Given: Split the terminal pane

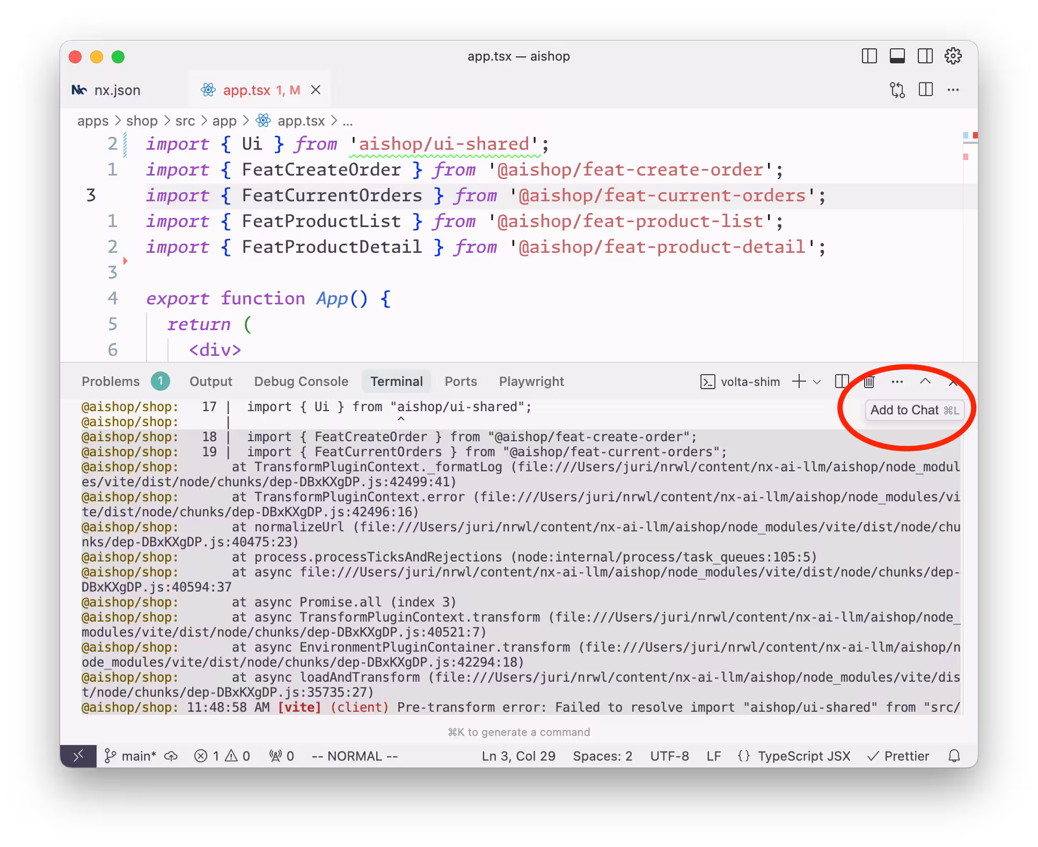Looking at the screenshot, I should coord(842,382).
